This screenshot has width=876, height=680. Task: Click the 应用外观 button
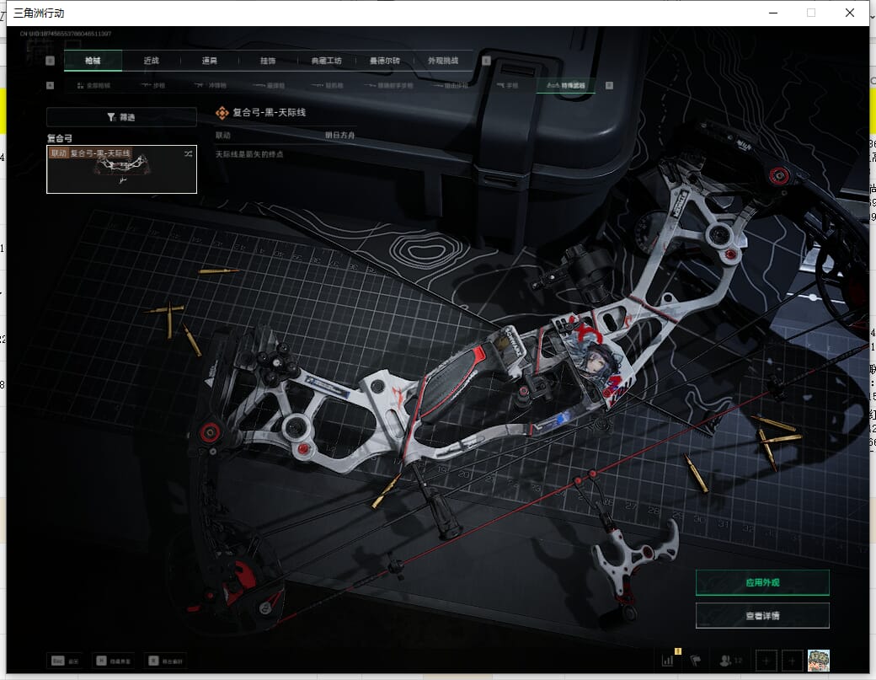pyautogui.click(x=762, y=582)
